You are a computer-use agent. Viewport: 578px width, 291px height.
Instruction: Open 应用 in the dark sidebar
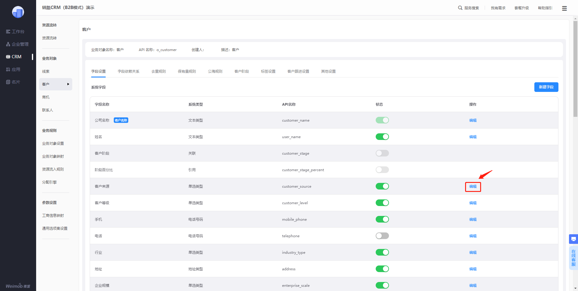[x=13, y=69]
